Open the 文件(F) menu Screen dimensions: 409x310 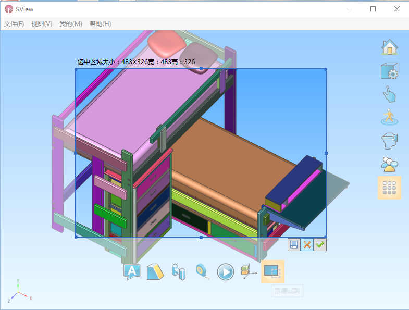14,24
